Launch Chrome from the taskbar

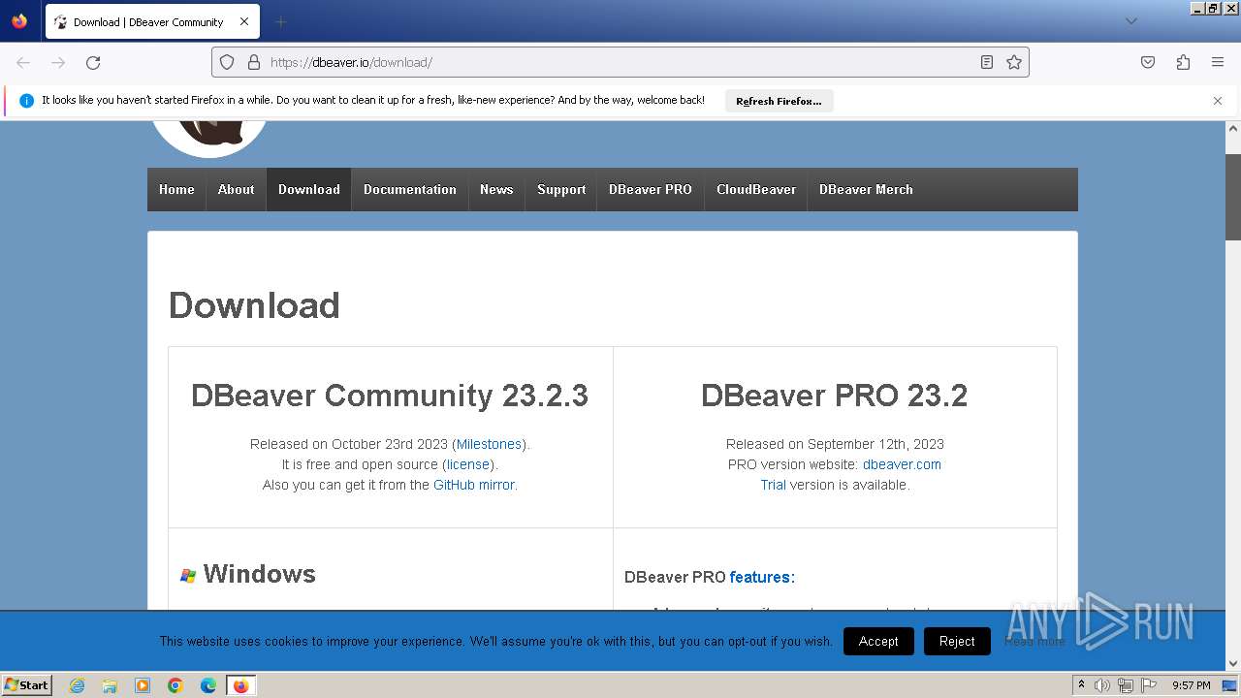pyautogui.click(x=175, y=685)
